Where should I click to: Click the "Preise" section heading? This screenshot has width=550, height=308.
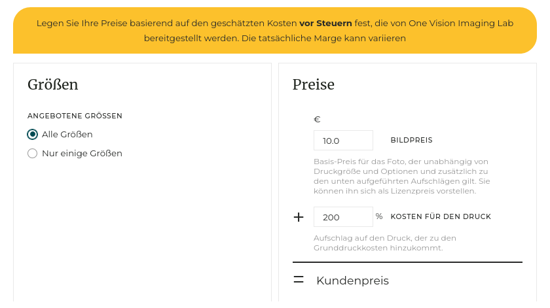coord(314,84)
